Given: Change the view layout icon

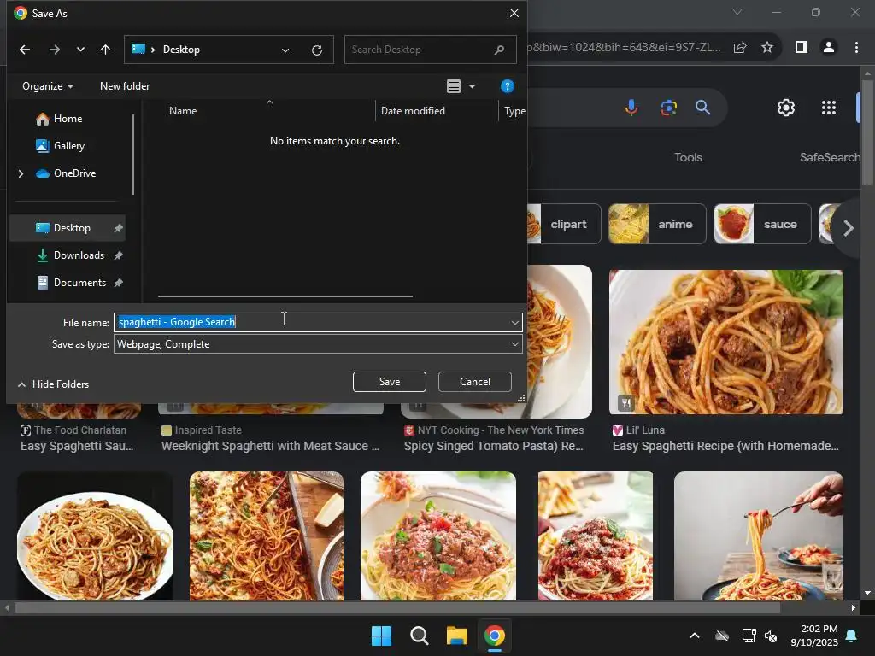Looking at the screenshot, I should pos(454,86).
